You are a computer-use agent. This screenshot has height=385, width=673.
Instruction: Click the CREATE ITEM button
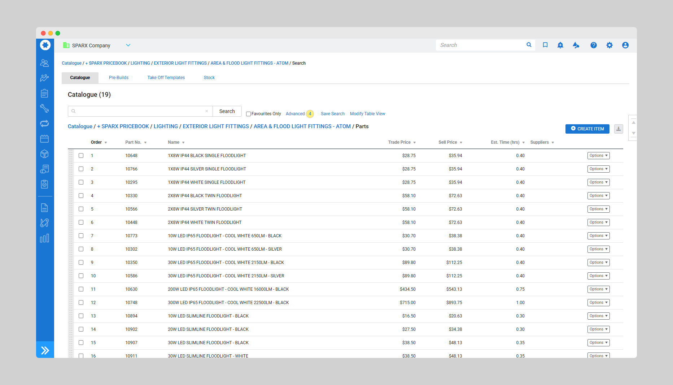(587, 129)
